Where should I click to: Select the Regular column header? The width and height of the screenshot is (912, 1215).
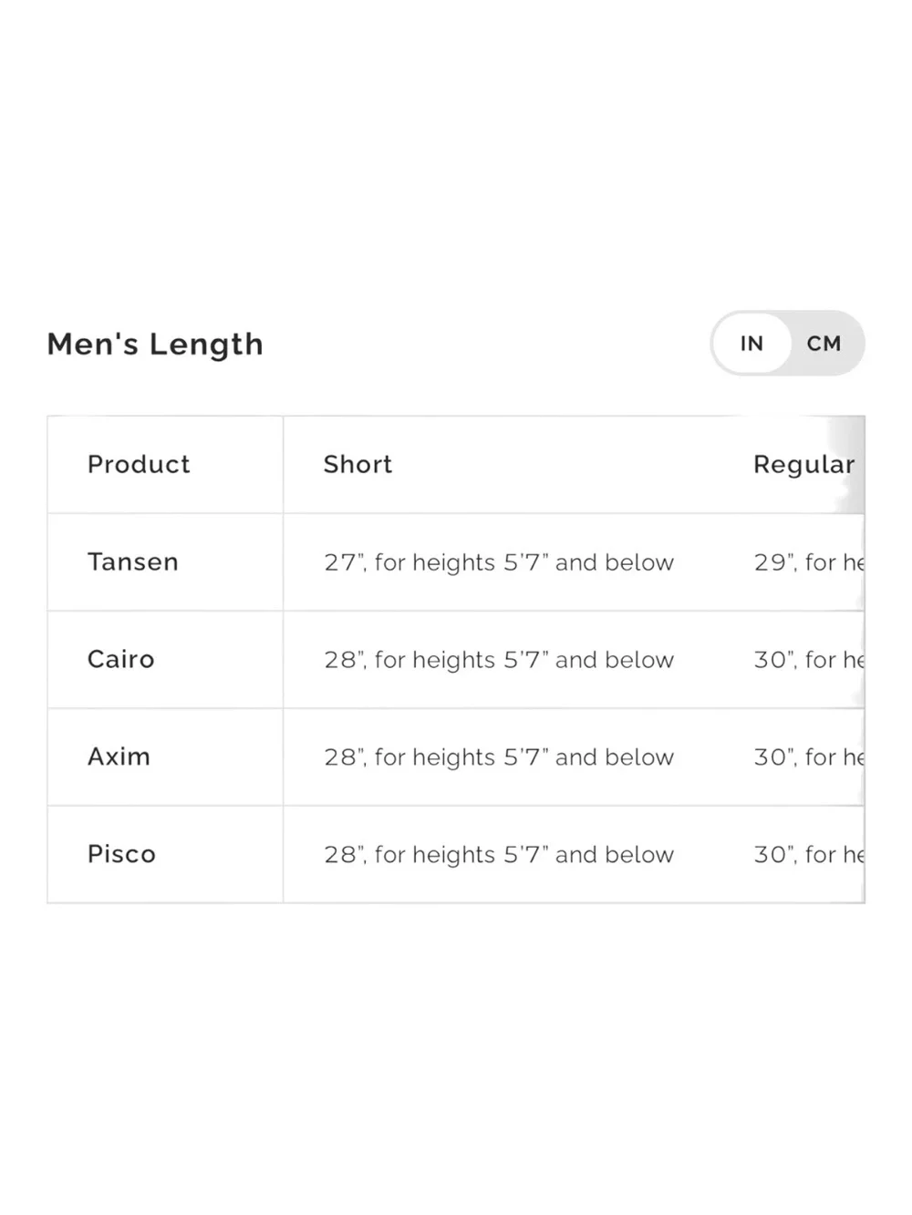tap(804, 465)
